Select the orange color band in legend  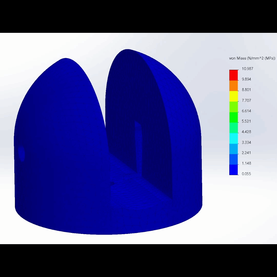click(234, 86)
